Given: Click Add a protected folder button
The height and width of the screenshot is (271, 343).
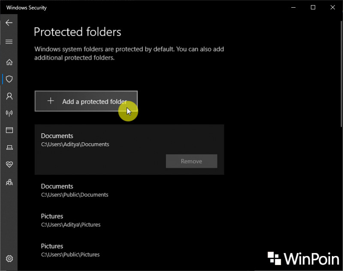Looking at the screenshot, I should click(86, 101).
